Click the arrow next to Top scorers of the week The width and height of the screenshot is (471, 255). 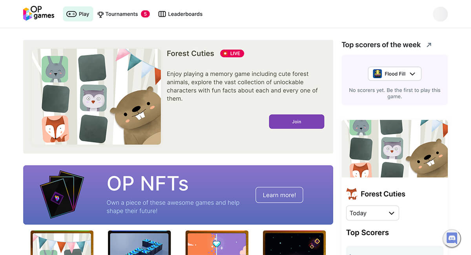point(429,45)
